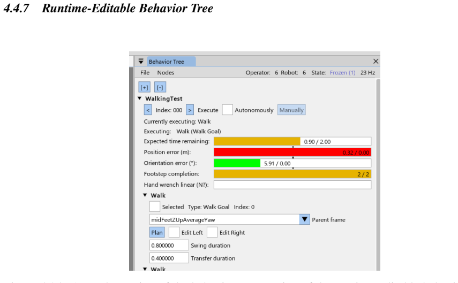458x283 pixels.
Task: Click the expand all [+] button
Action: pos(144,87)
